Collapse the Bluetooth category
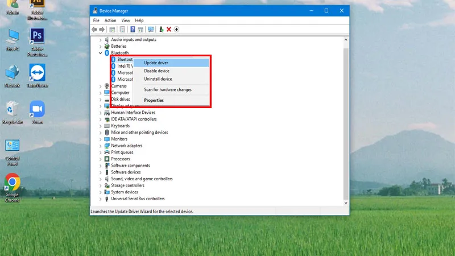The height and width of the screenshot is (256, 455). (101, 53)
